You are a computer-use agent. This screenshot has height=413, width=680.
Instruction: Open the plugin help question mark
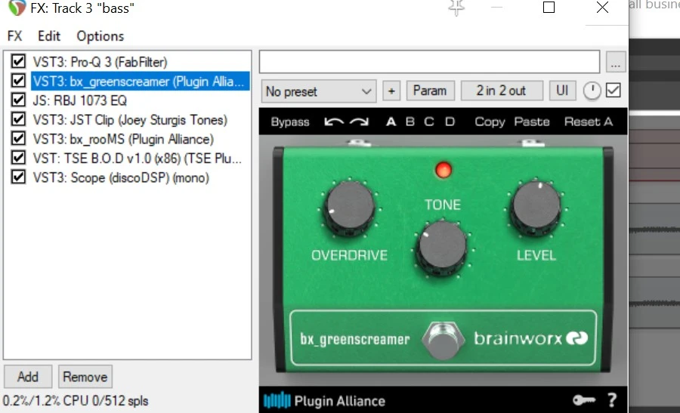point(612,400)
